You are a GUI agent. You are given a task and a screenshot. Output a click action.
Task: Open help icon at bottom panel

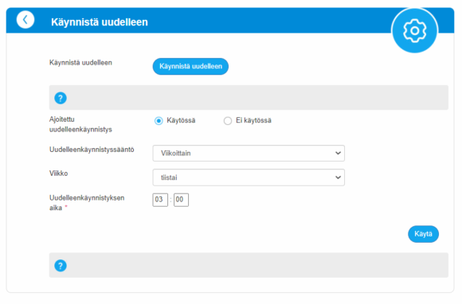[x=61, y=266]
